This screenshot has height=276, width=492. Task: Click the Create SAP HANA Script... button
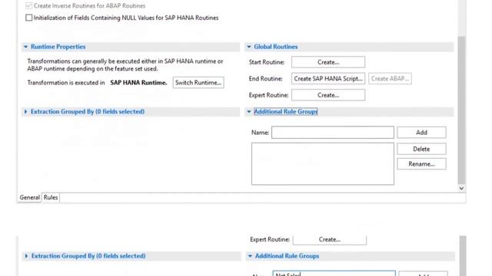coord(328,78)
